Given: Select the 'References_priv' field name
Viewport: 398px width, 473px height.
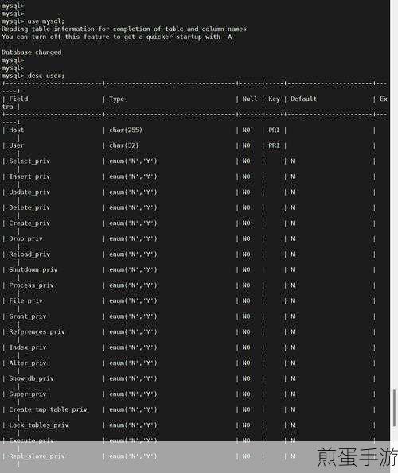Looking at the screenshot, I should 37,332.
